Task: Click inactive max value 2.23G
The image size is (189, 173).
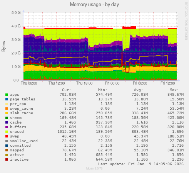Action: pyautogui.click(x=178, y=159)
